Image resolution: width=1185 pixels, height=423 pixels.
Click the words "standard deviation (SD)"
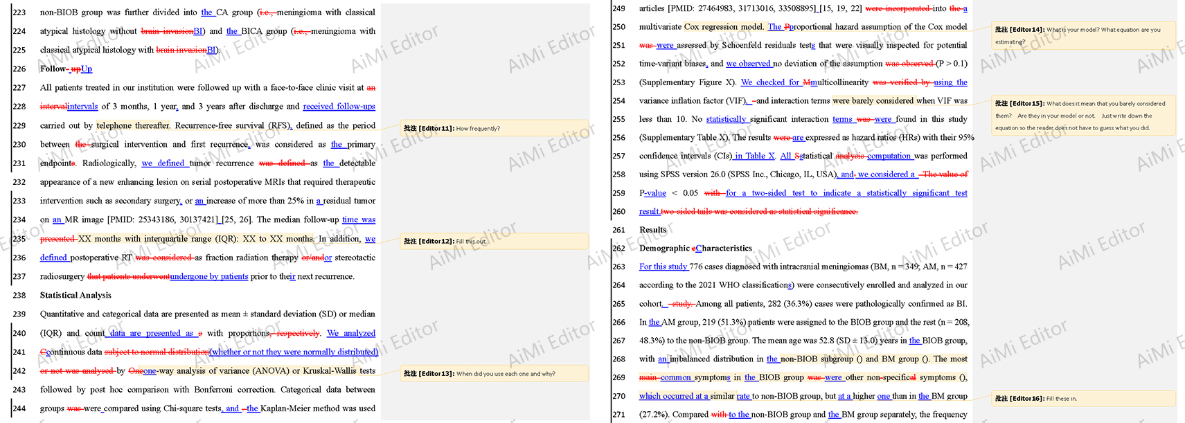tap(294, 314)
